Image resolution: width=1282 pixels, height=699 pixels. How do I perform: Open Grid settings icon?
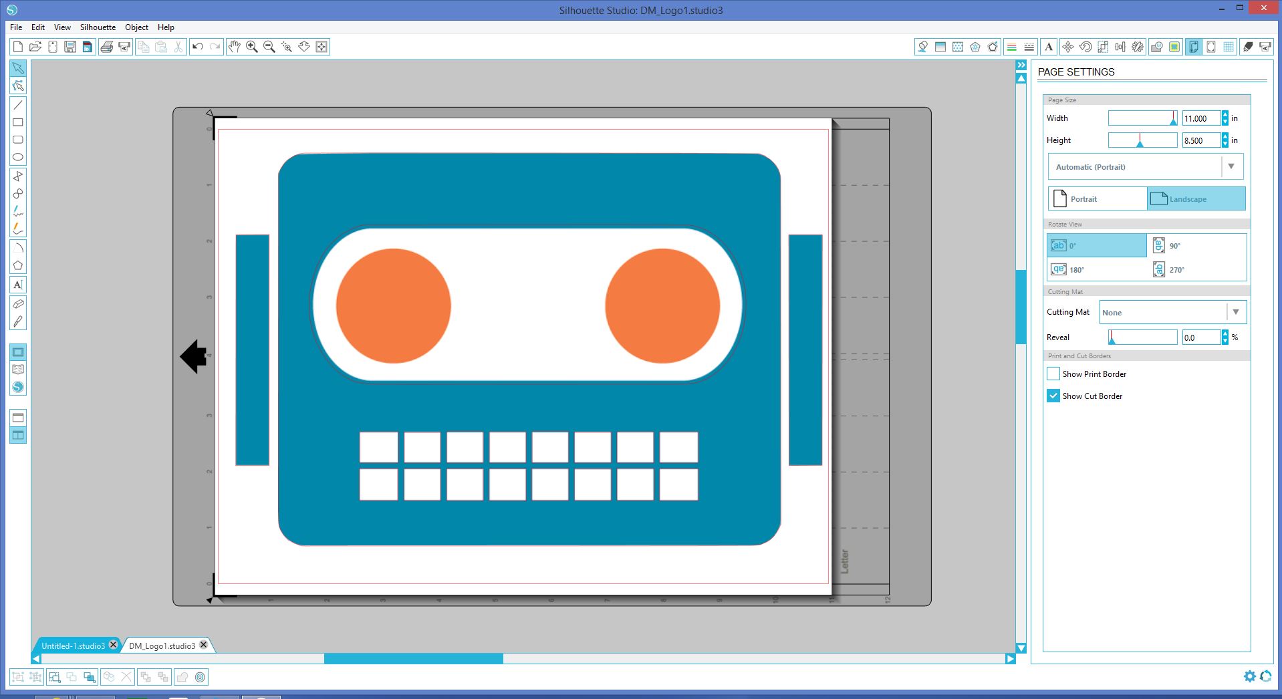click(1229, 47)
